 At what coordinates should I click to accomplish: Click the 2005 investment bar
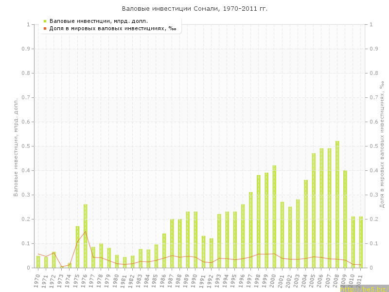point(314,210)
